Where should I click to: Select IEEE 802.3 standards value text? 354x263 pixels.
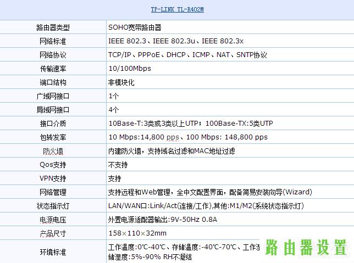click(x=176, y=41)
